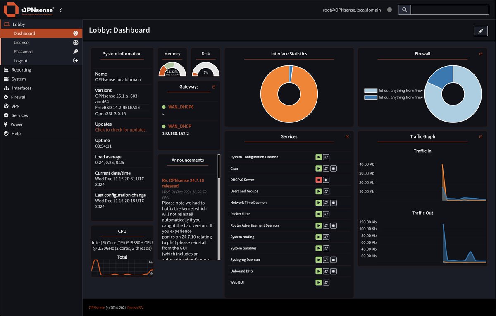This screenshot has height=316, width=496.
Task: Open Services widget external link icon
Action: tap(347, 136)
